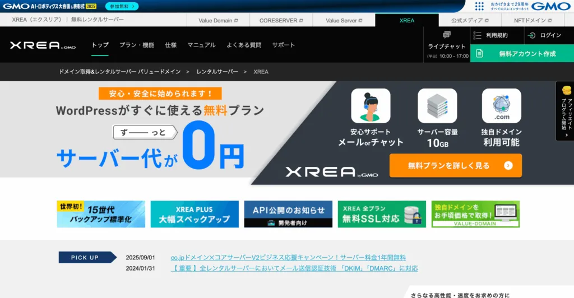Click the arrow circle on 無料プランを詳しく見る
The width and height of the screenshot is (574, 298).
(508, 165)
